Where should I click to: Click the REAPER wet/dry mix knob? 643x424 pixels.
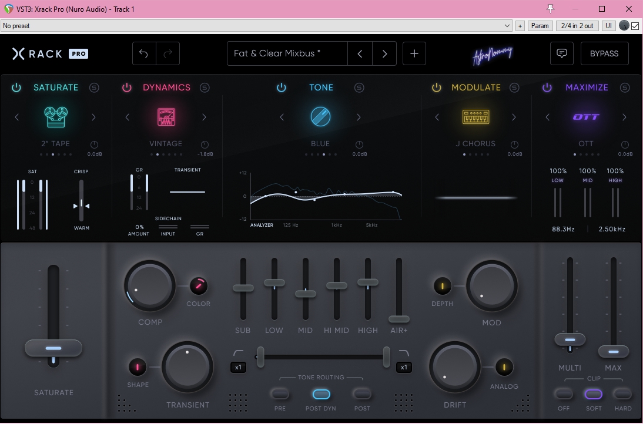coord(624,26)
